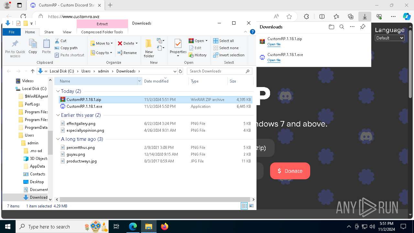Open Windows Start menu
Image resolution: width=414 pixels, height=233 pixels.
click(x=8, y=227)
